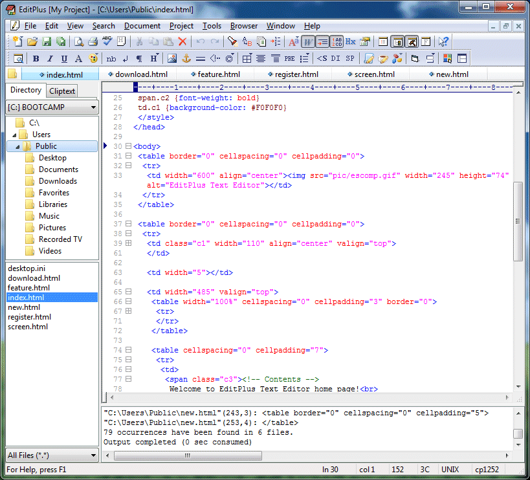Insert a non-breaking space with the nb icon
530x480 pixels.
coord(110,58)
